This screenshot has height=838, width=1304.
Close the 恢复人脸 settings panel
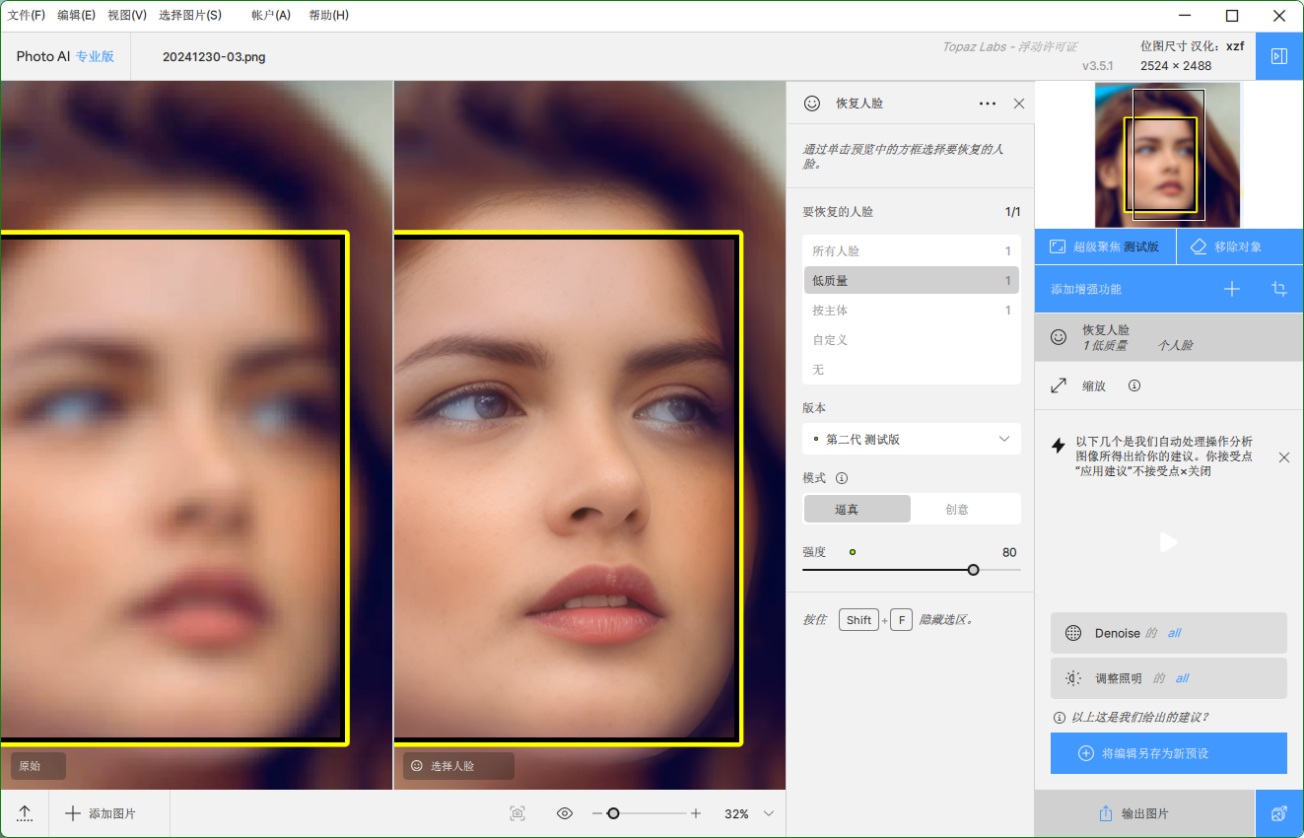click(1019, 104)
